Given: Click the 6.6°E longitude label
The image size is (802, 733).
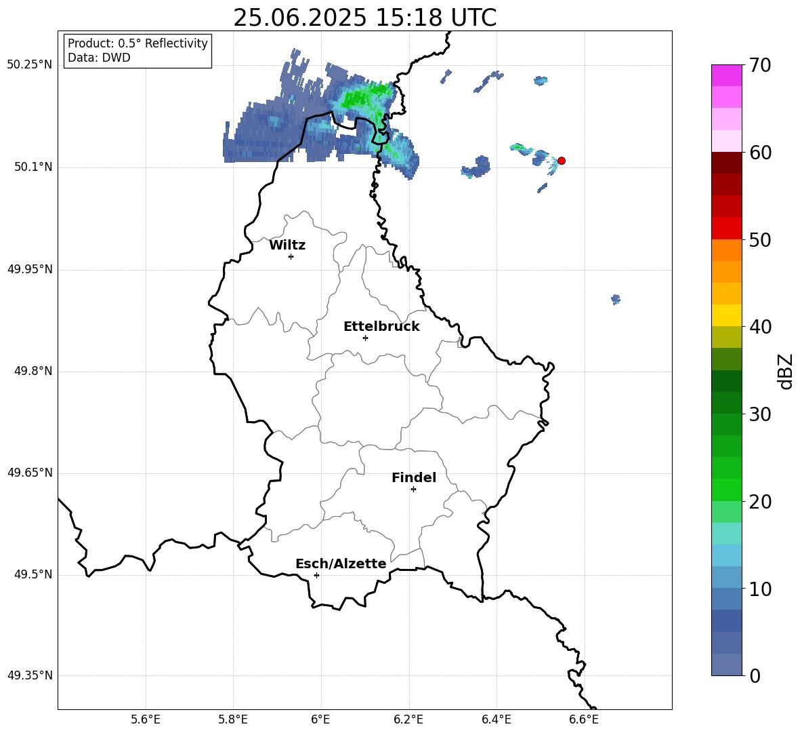Looking at the screenshot, I should (584, 719).
